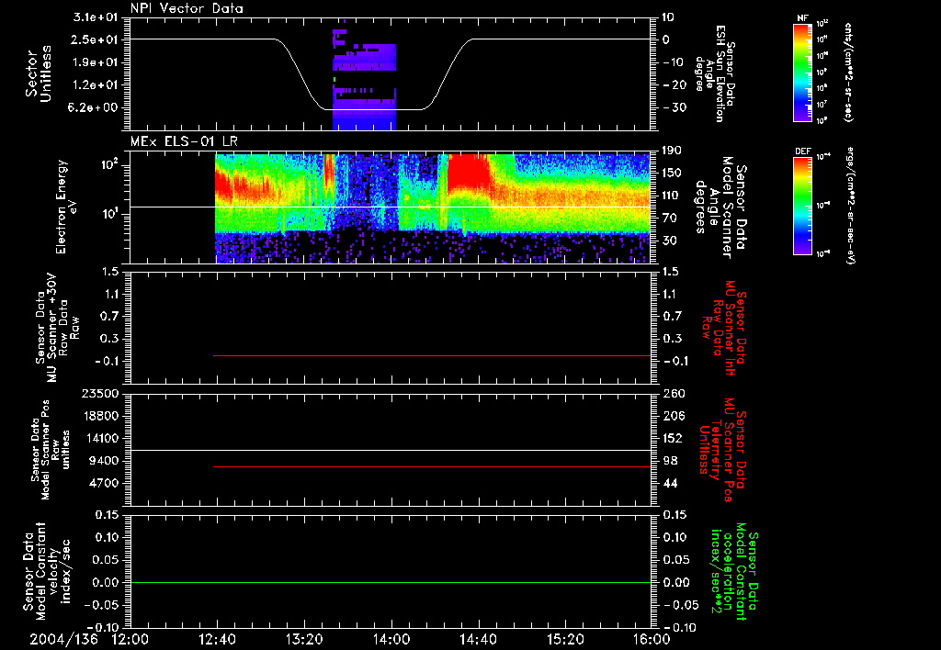The width and height of the screenshot is (941, 650).
Task: Click the 18800 scanner position tick label
Action: point(99,416)
